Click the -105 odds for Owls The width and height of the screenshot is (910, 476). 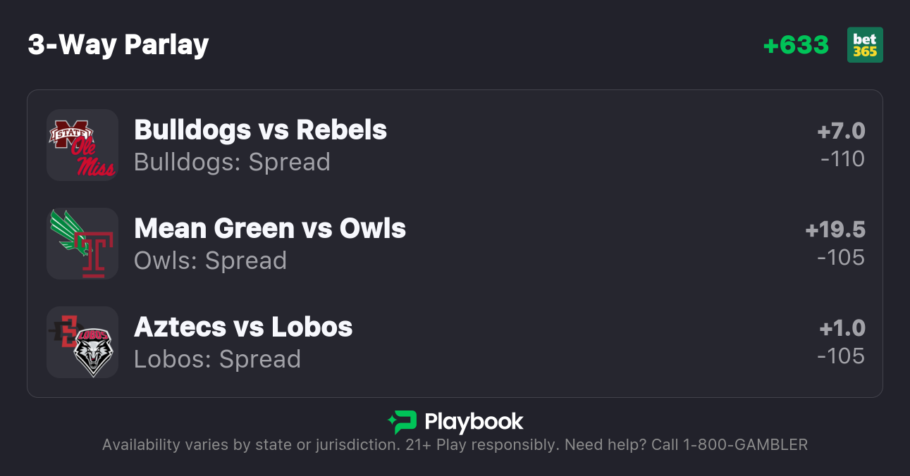click(x=841, y=258)
